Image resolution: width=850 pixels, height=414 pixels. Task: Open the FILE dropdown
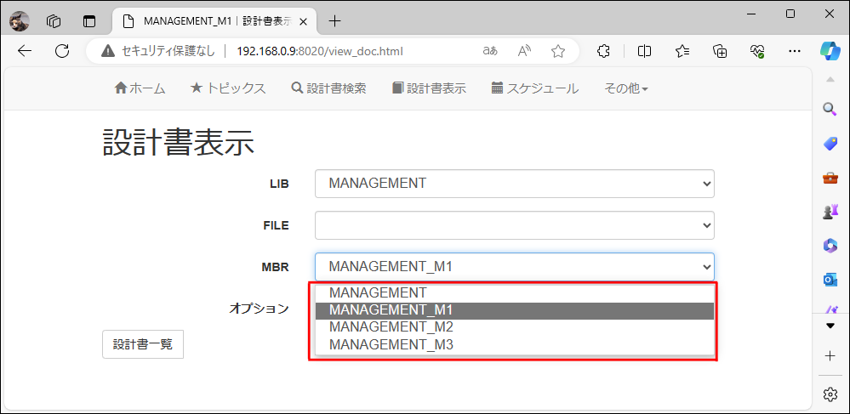tap(515, 225)
